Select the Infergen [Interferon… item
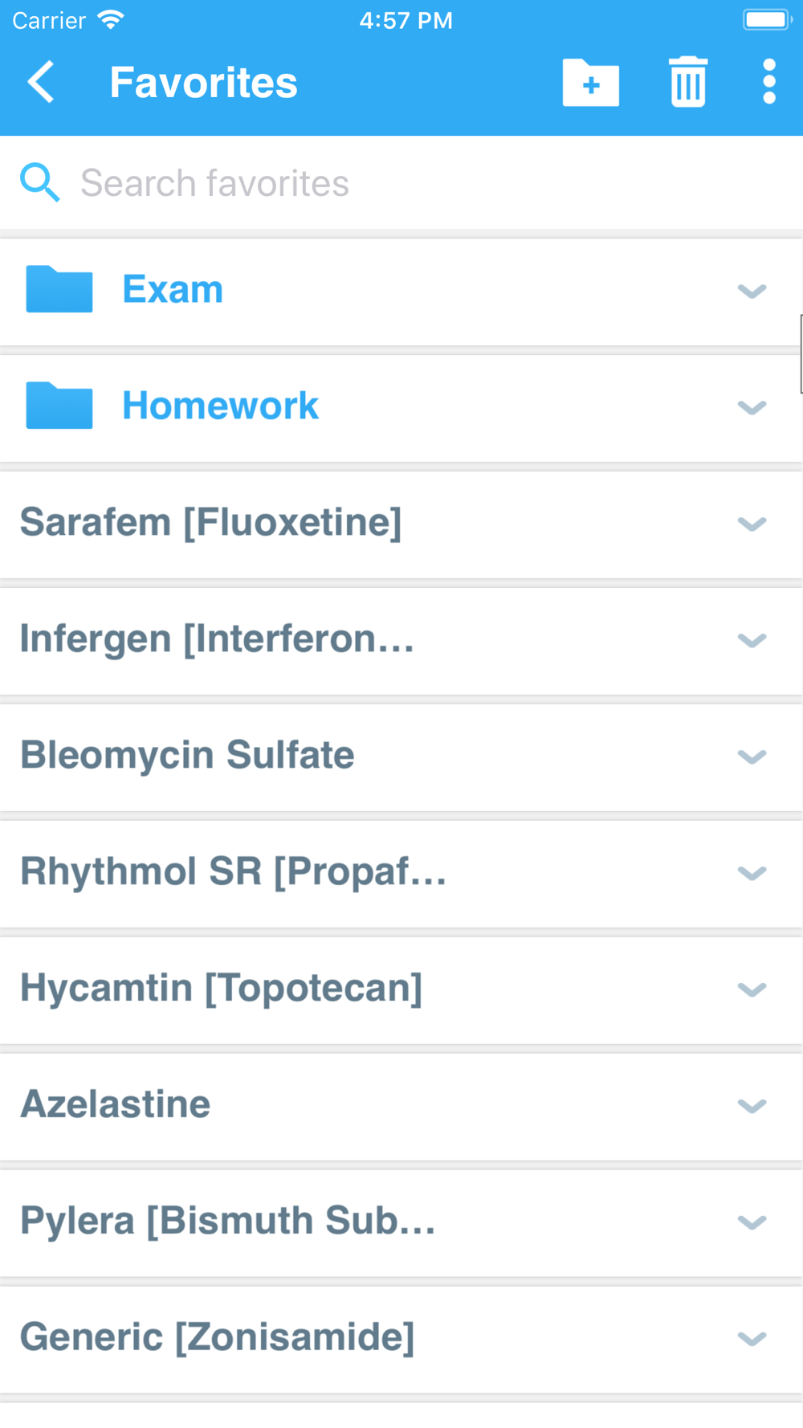The image size is (803, 1428). [x=217, y=639]
